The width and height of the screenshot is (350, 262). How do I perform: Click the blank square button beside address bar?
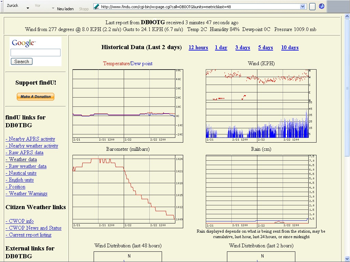(312, 6)
